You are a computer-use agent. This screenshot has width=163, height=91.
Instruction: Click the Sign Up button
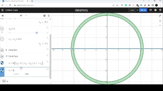(143, 10)
